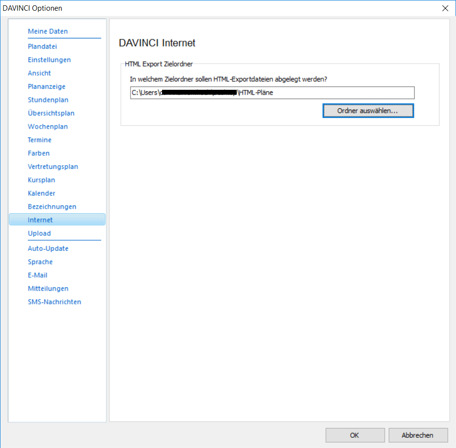
Task: Open the Meine Daten settings page
Action: 48,32
